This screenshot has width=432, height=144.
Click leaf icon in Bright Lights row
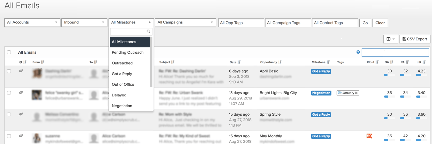pyautogui.click(x=21, y=92)
